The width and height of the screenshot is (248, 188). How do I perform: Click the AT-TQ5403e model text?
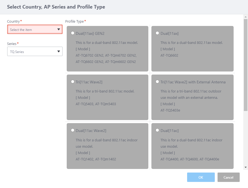[x=170, y=110]
